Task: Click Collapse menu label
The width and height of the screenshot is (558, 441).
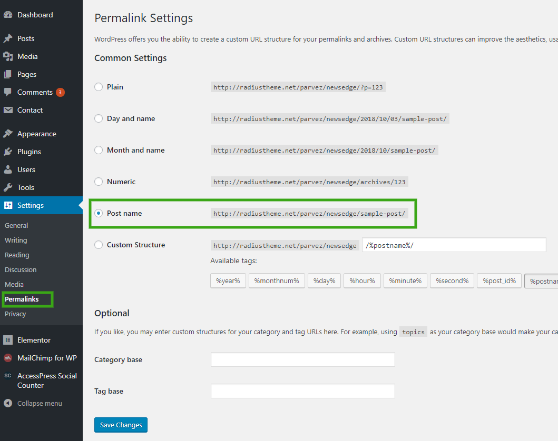Action: tap(40, 403)
